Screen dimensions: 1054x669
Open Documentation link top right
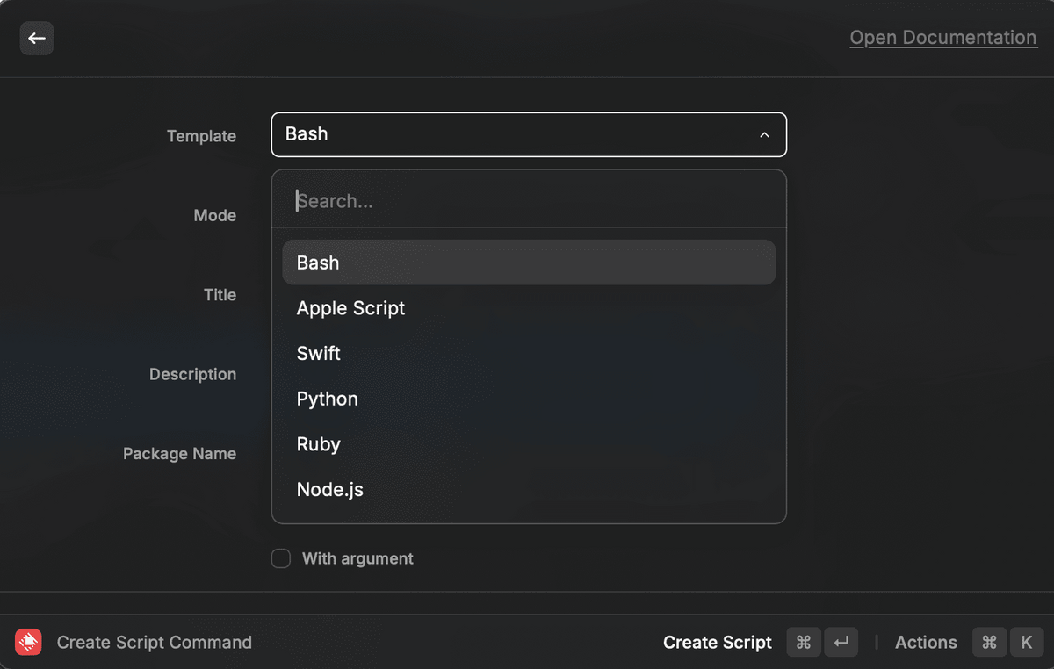(942, 37)
